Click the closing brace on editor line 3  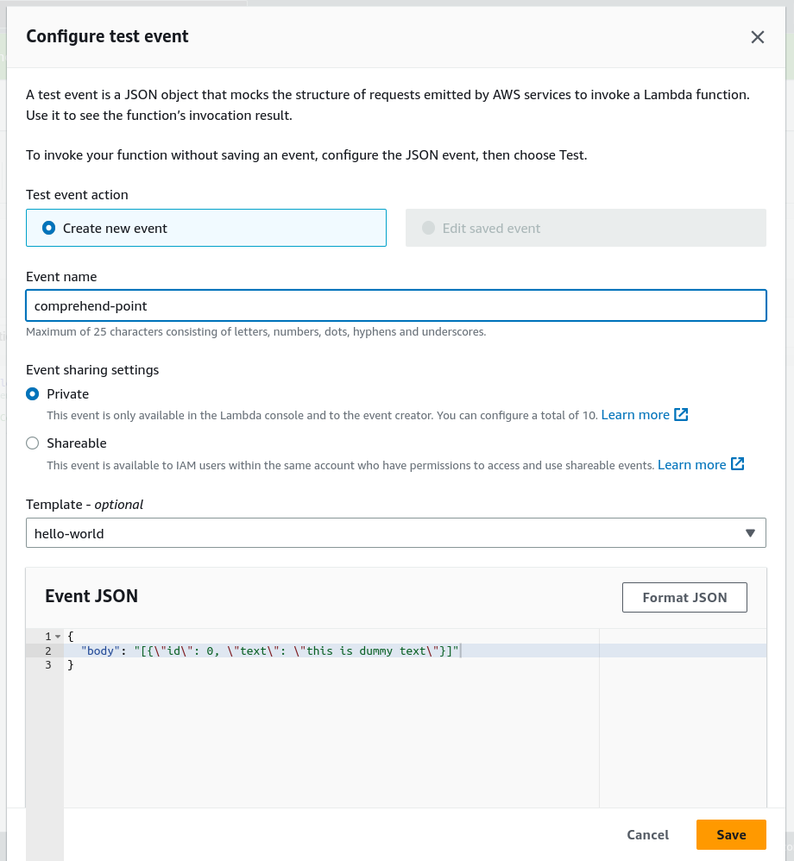[70, 665]
